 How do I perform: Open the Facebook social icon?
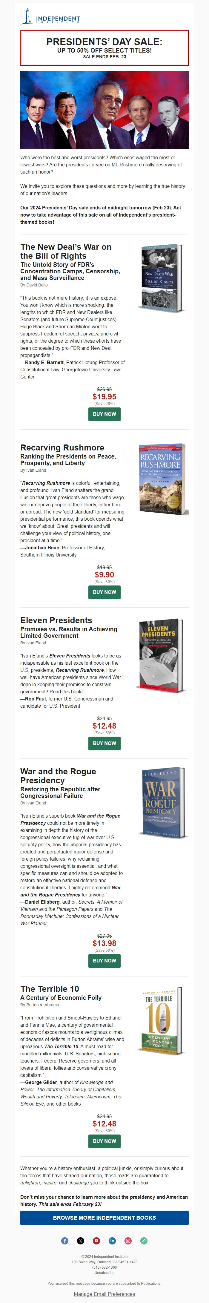point(65,1241)
